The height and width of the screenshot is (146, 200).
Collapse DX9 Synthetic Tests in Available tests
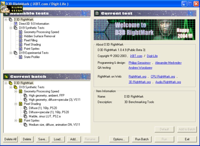[11, 28]
